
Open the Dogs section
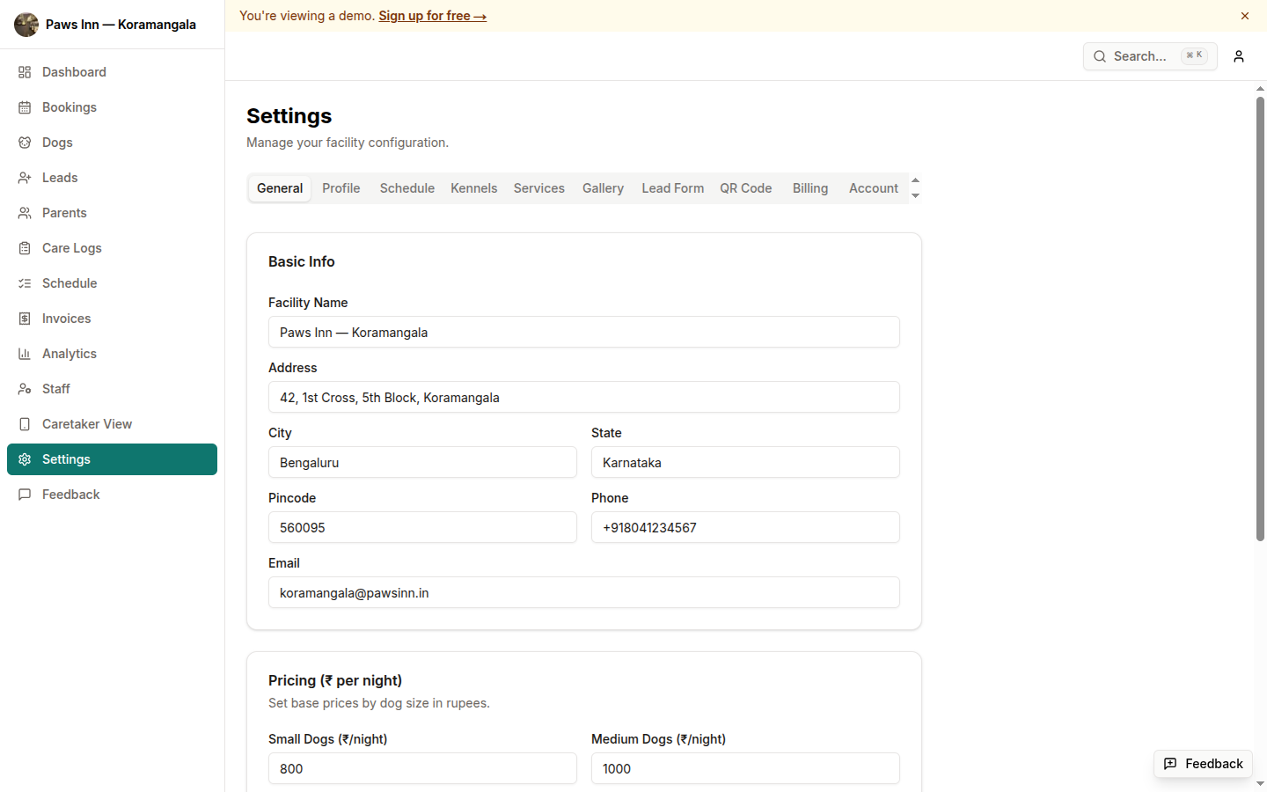click(x=56, y=142)
